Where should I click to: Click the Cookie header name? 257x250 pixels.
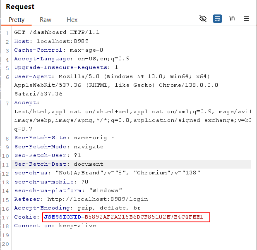26,217
